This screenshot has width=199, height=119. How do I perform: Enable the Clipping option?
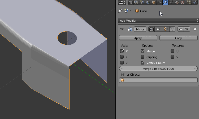142,57
